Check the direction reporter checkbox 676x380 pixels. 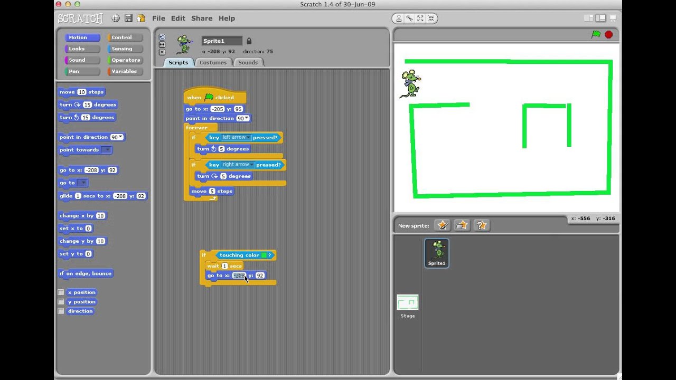(61, 311)
